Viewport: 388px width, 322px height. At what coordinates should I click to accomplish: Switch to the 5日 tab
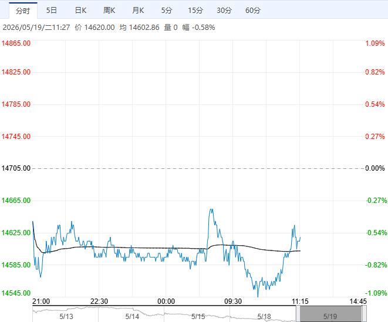[x=52, y=11]
